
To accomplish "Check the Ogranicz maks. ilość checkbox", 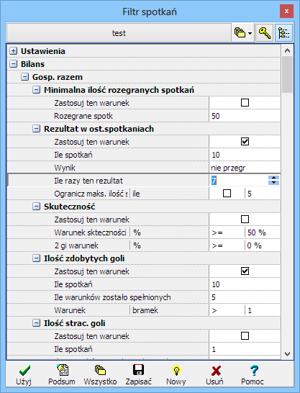I will (227, 193).
